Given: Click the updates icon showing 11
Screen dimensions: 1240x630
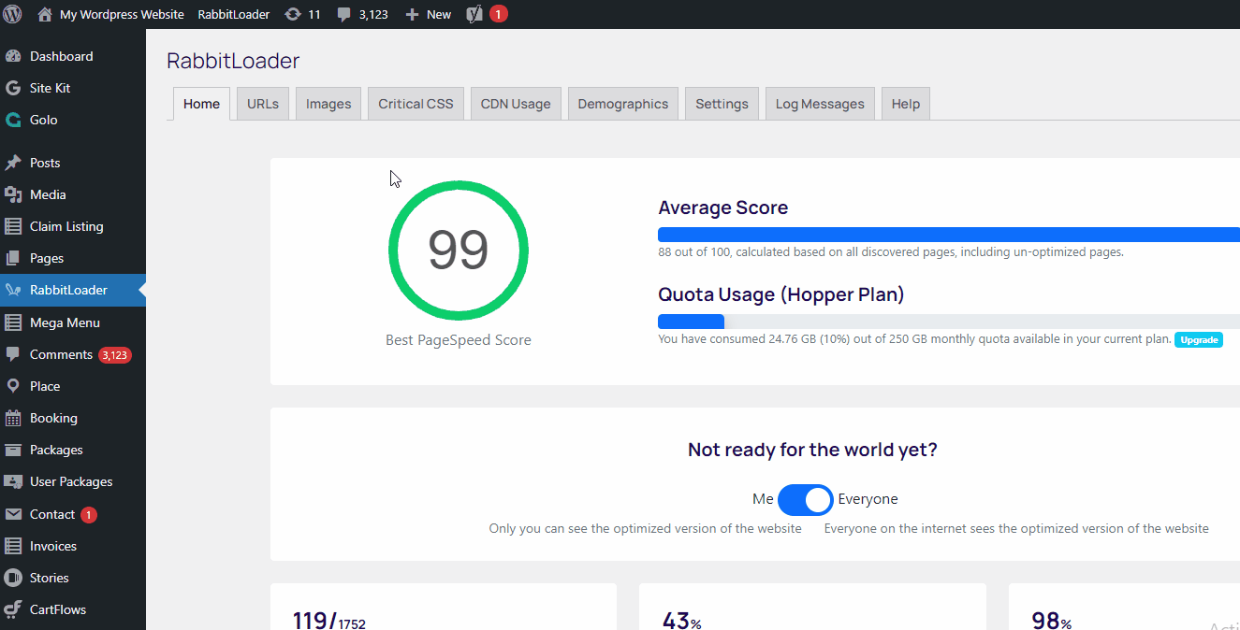Looking at the screenshot, I should tap(293, 14).
